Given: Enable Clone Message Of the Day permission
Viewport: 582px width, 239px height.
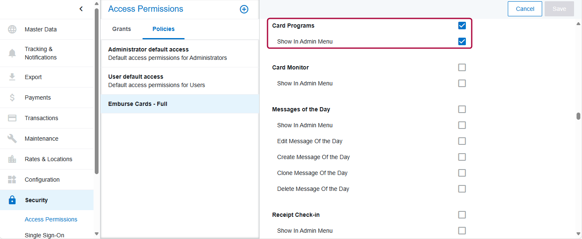Looking at the screenshot, I should click(x=462, y=173).
